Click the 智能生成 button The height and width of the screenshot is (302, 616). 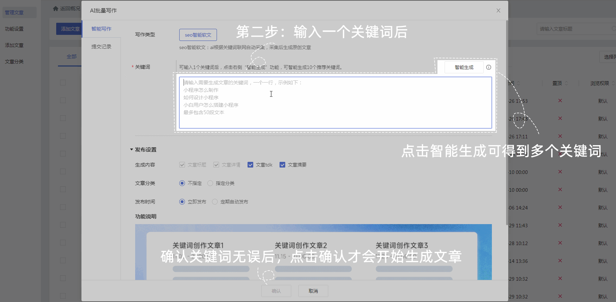(x=464, y=67)
